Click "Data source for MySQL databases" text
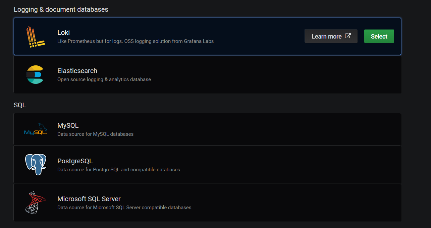431x228 pixels. tap(95, 134)
